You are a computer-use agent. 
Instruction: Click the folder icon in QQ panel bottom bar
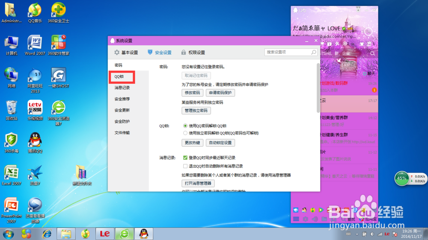click(x=324, y=219)
